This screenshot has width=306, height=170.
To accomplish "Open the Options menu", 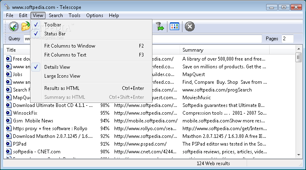I will pyautogui.click(x=95, y=15).
